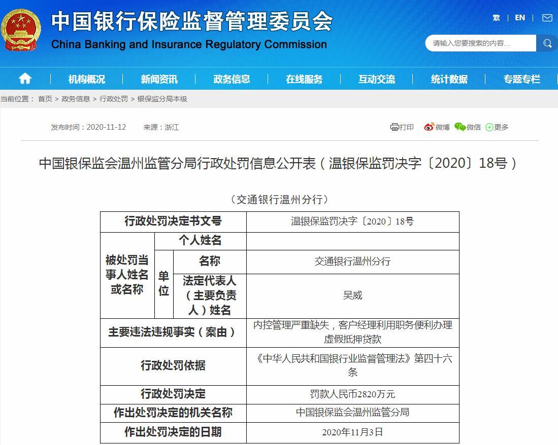Click header cell 主要违法违规事实（案由）
Screen dimensions: 558x445
(173, 332)
